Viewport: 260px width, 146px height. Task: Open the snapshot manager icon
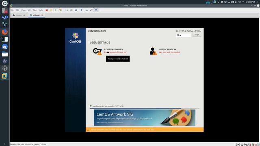click(76, 10)
